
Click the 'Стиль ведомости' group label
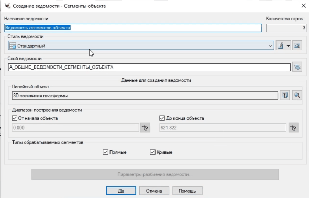click(x=26, y=37)
